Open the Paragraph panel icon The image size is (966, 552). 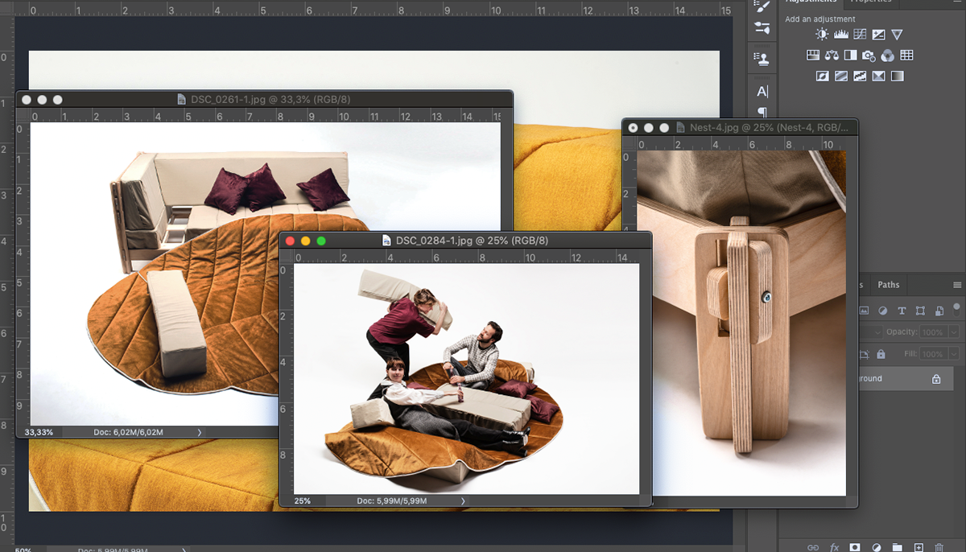click(x=762, y=112)
